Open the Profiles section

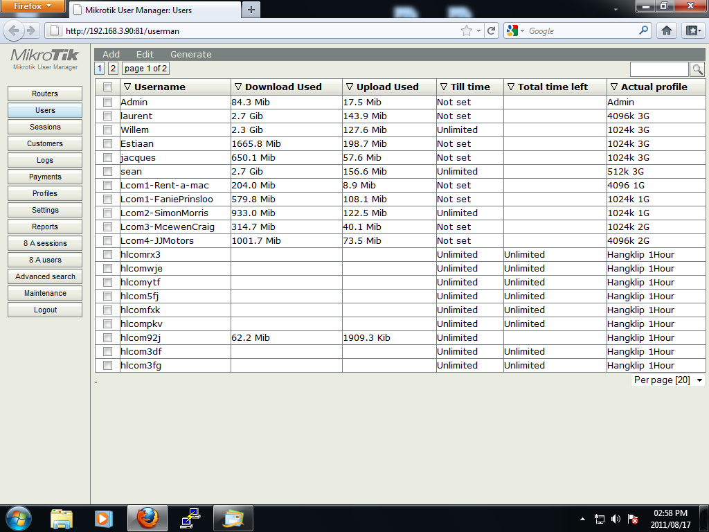[45, 193]
